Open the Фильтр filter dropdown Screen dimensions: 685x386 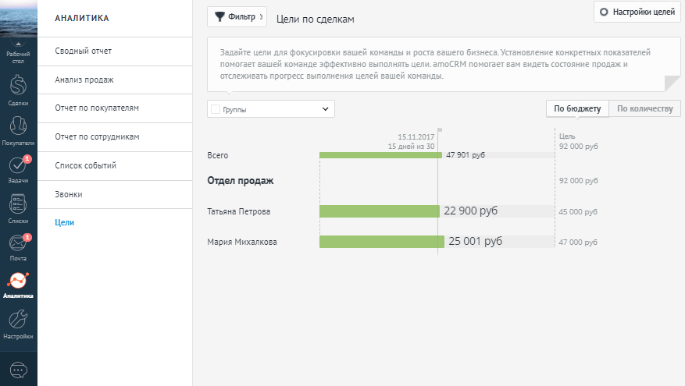[237, 16]
